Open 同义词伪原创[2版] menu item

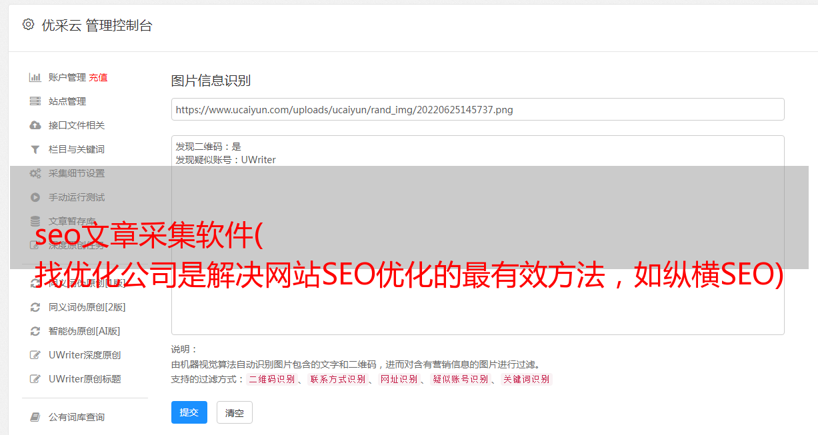pos(87,307)
